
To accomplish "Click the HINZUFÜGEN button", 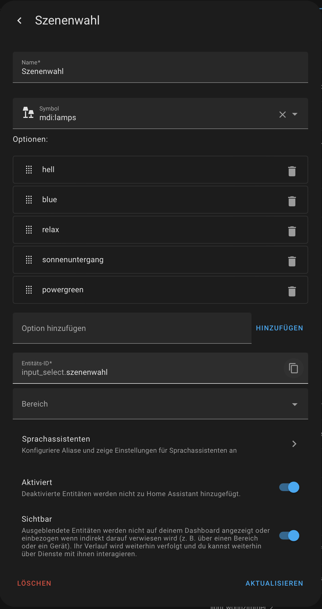I will pyautogui.click(x=279, y=328).
